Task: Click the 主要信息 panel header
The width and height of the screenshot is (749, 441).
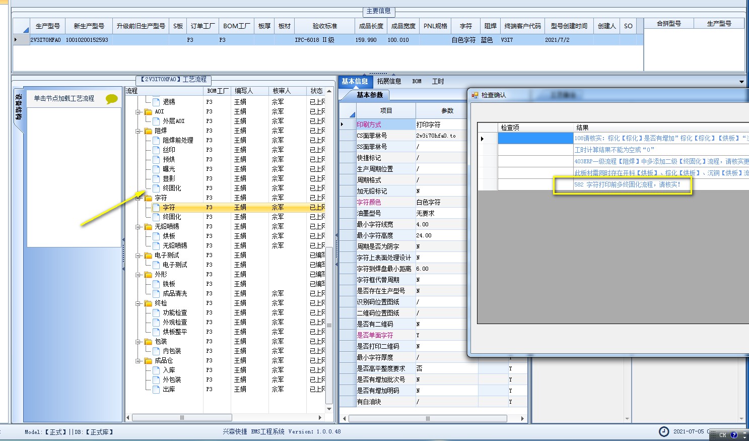Action: 378,11
